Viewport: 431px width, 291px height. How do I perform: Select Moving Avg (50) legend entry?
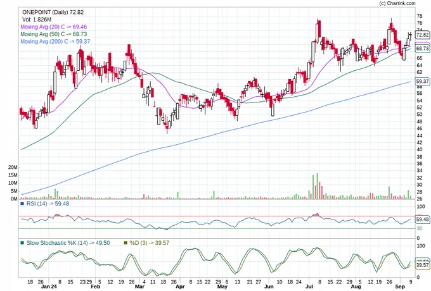point(54,34)
